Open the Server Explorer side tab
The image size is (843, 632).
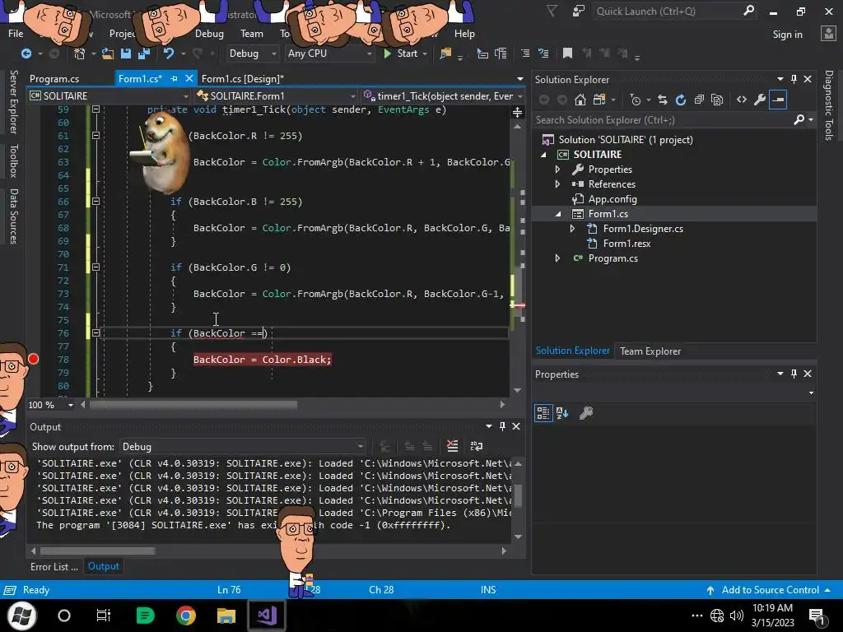coord(13,101)
